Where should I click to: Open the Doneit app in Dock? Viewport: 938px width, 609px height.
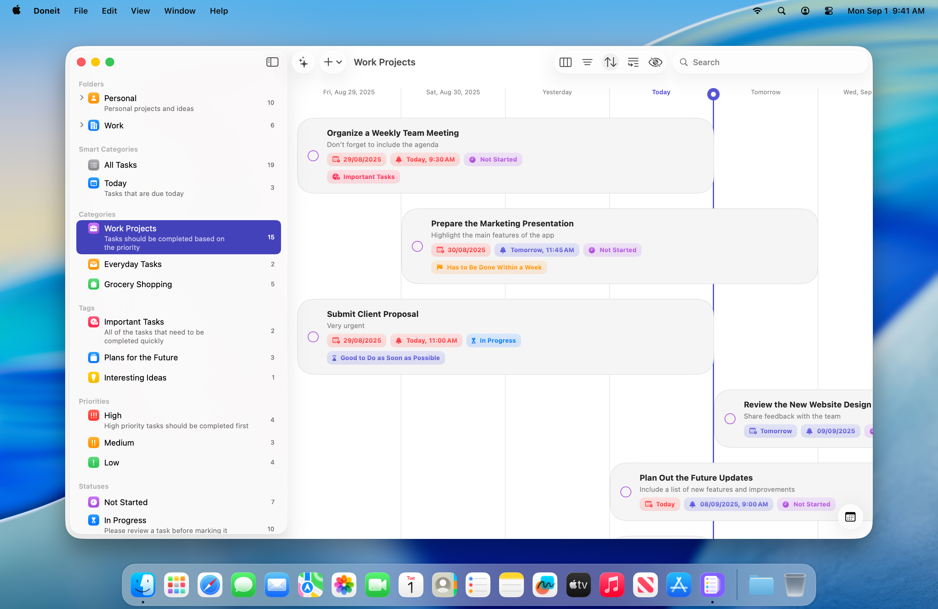(712, 585)
